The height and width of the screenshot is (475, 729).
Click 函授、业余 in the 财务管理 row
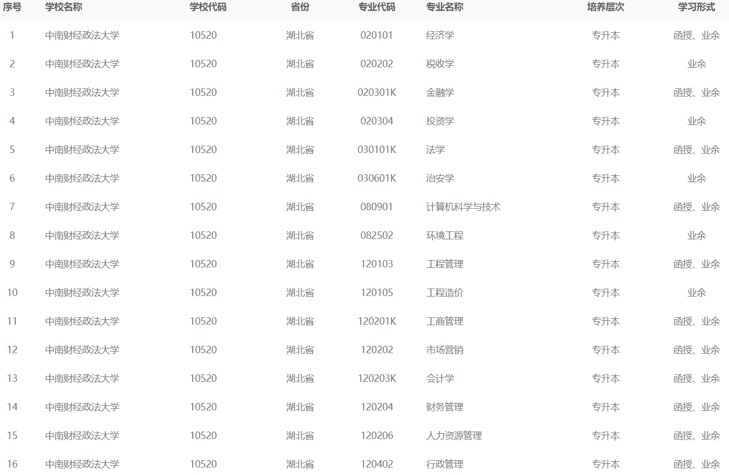click(697, 407)
